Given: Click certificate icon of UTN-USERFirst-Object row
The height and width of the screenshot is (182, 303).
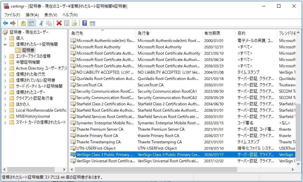Looking at the screenshot, I should (x=73, y=148).
